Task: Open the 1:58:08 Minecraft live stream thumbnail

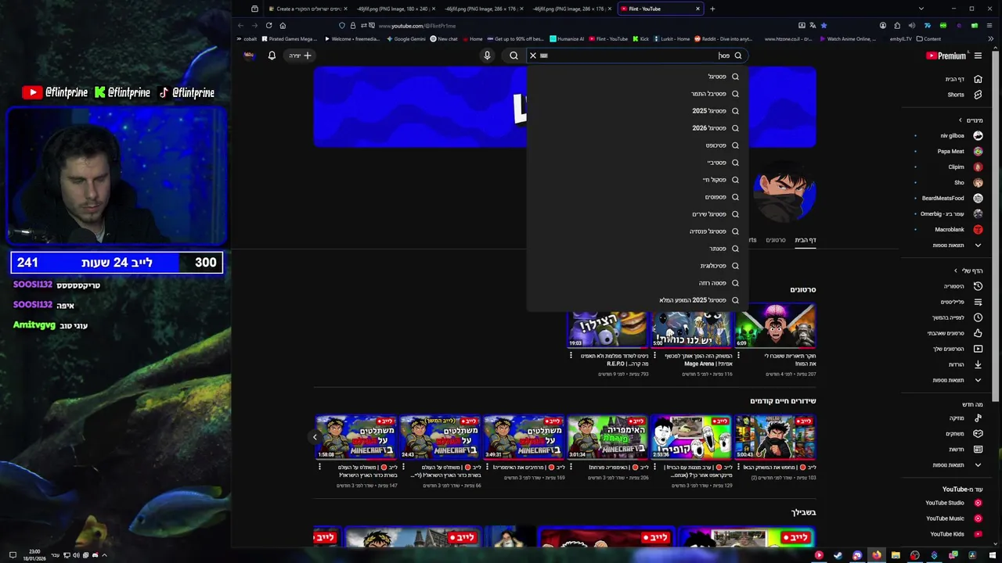Action: pyautogui.click(x=355, y=437)
